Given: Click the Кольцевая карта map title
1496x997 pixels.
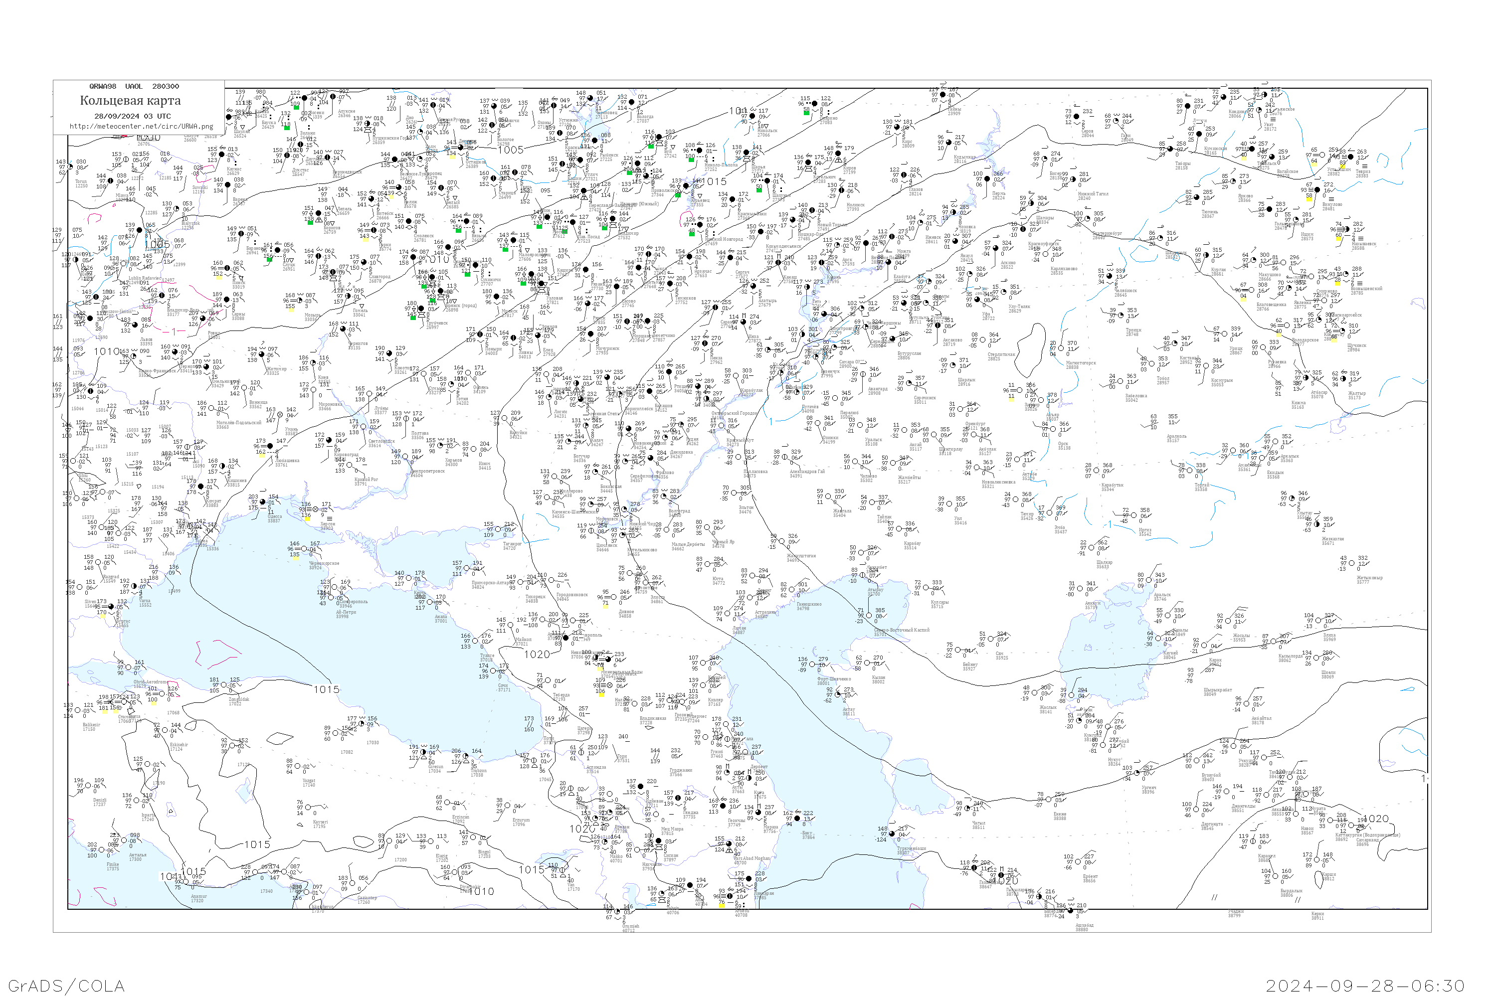Looking at the screenshot, I should 130,101.
